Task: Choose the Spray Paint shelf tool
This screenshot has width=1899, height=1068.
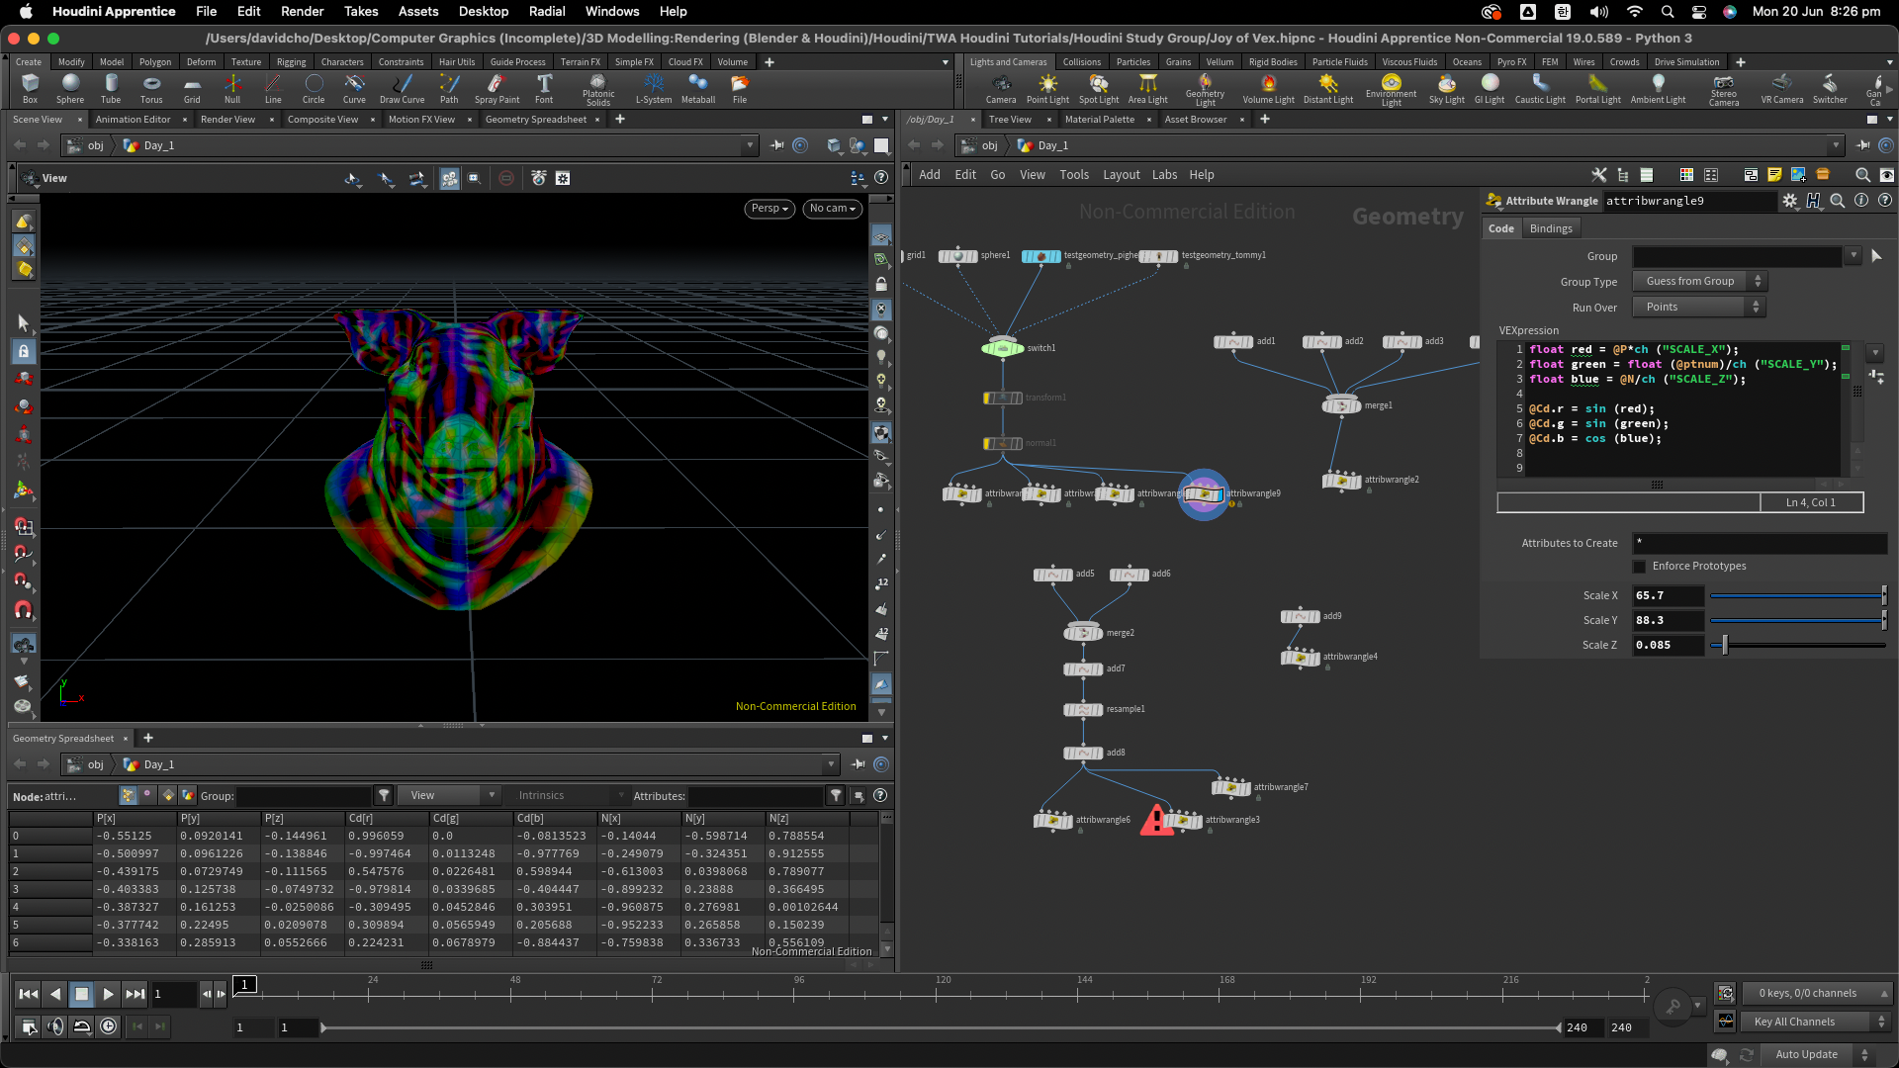Action: (x=497, y=88)
